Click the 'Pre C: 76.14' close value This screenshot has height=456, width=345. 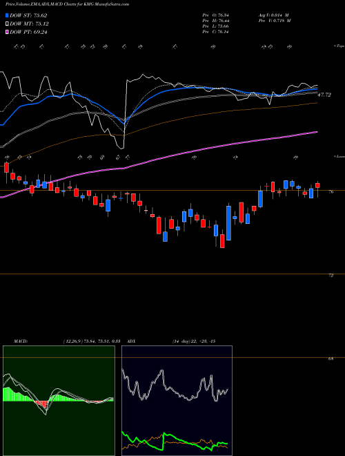[x=216, y=32]
